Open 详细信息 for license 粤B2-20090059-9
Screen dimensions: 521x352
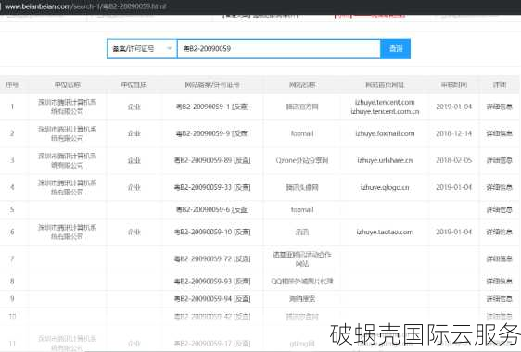(500, 133)
